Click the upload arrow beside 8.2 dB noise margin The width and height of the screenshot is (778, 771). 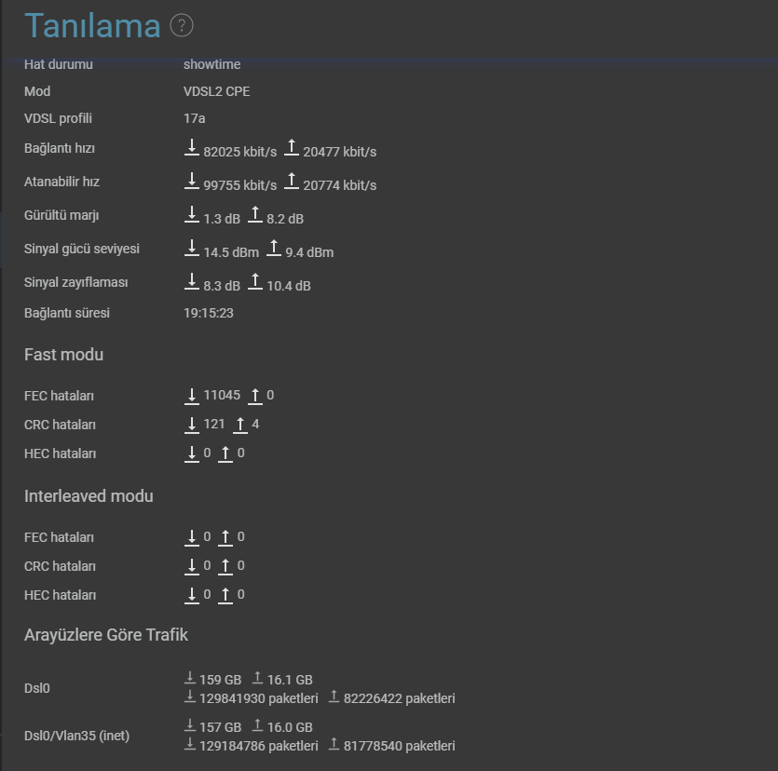point(255,216)
